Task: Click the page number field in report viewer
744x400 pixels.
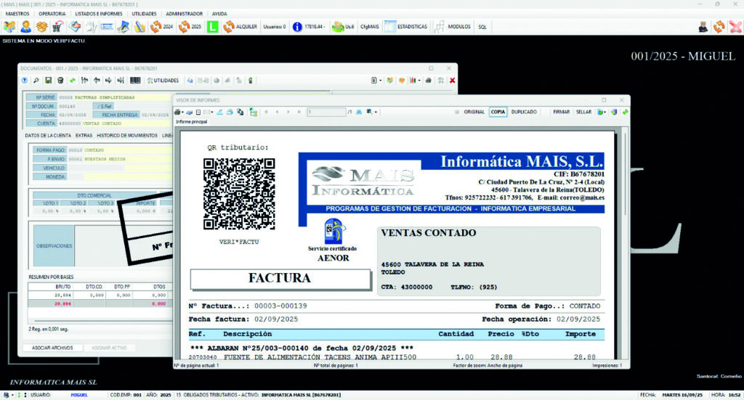Action: click(326, 112)
